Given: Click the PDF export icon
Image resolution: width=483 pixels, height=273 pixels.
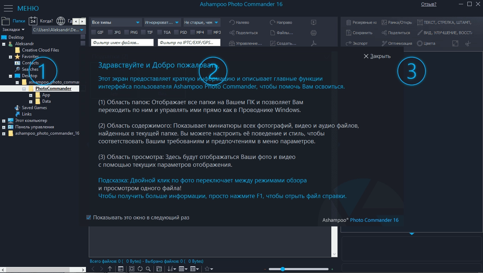Looking at the screenshot, I should pos(314,43).
